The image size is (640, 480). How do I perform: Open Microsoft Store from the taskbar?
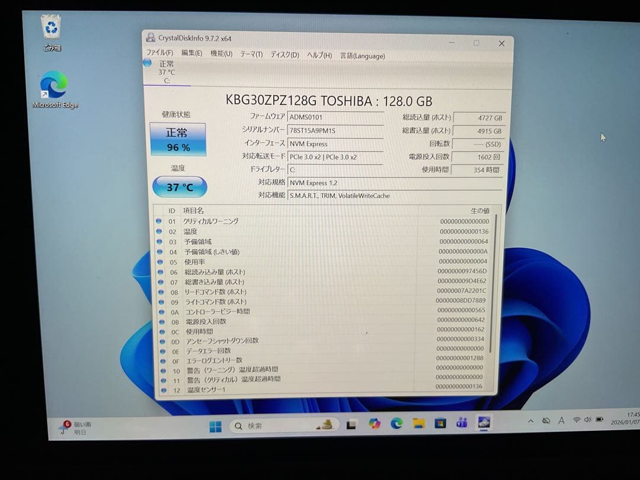(440, 423)
